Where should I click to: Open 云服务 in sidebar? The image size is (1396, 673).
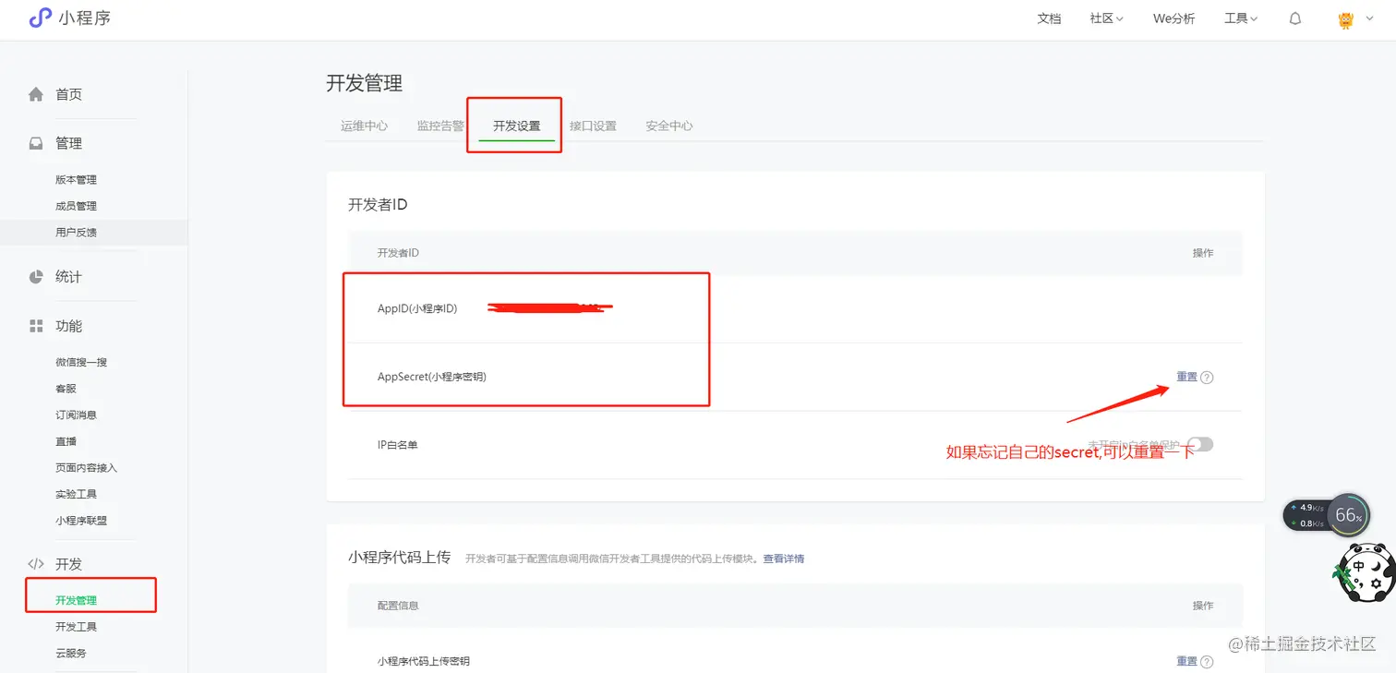click(70, 654)
